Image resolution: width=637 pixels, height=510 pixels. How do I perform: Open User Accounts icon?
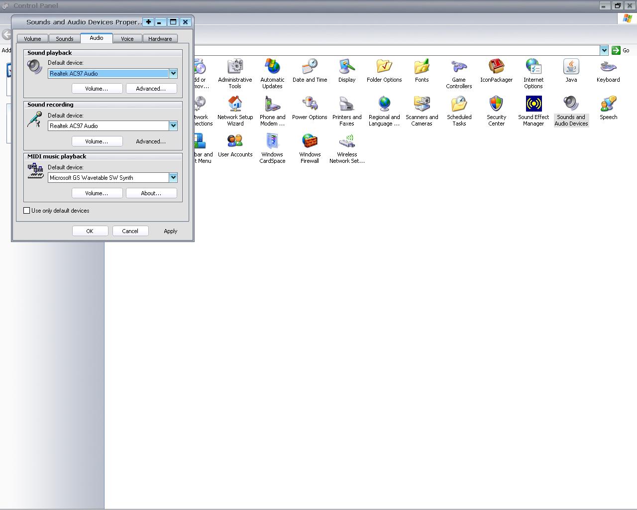tap(235, 145)
